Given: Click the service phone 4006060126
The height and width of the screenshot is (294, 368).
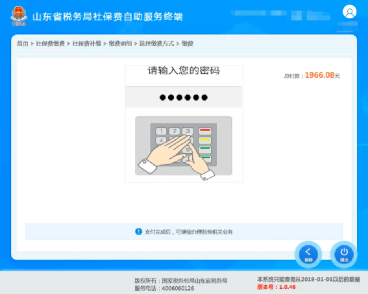Looking at the screenshot, I should coord(178,288).
